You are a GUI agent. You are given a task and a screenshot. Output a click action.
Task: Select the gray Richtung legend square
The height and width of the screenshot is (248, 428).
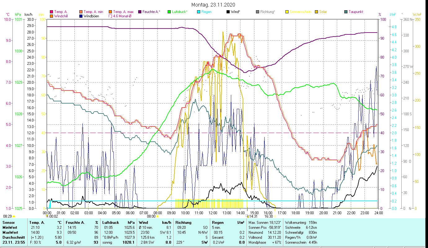click(258, 12)
